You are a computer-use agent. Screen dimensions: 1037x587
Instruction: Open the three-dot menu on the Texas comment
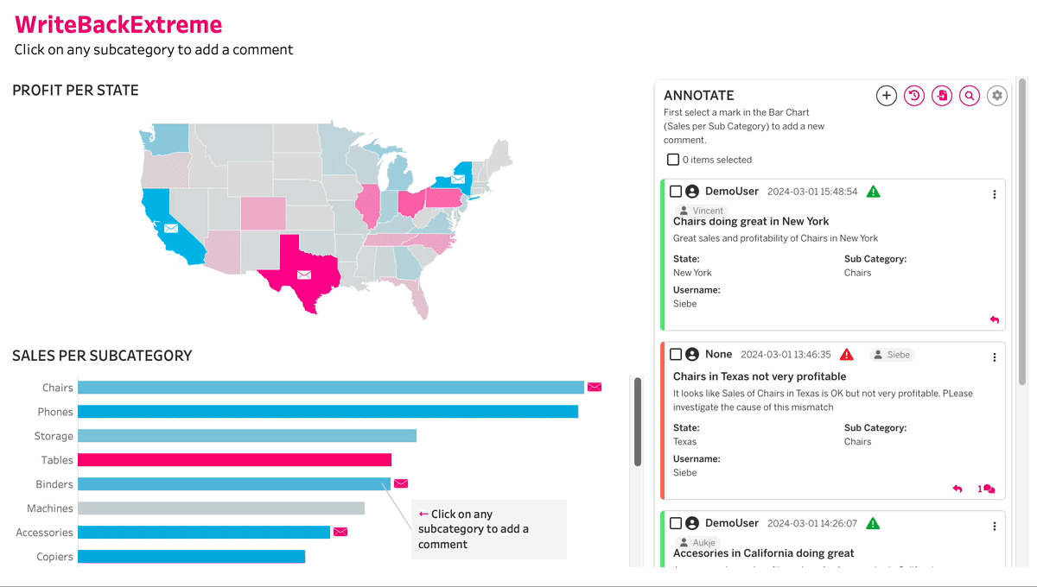click(994, 357)
